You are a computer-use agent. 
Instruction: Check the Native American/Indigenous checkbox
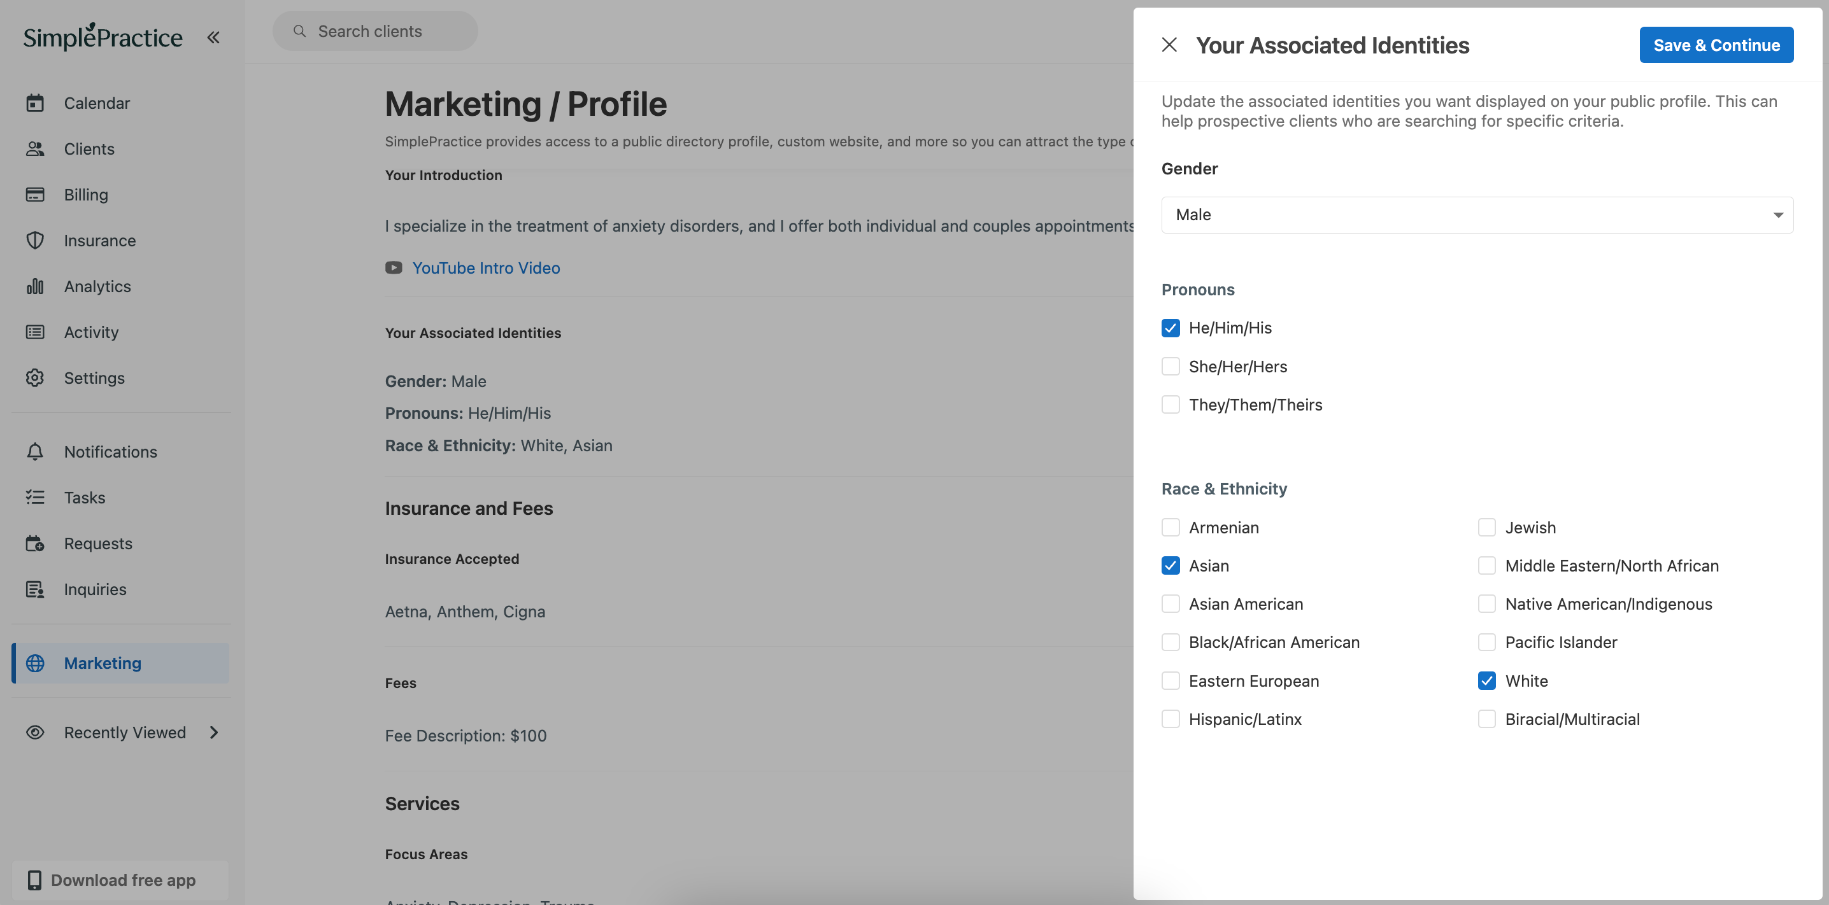[x=1487, y=604]
